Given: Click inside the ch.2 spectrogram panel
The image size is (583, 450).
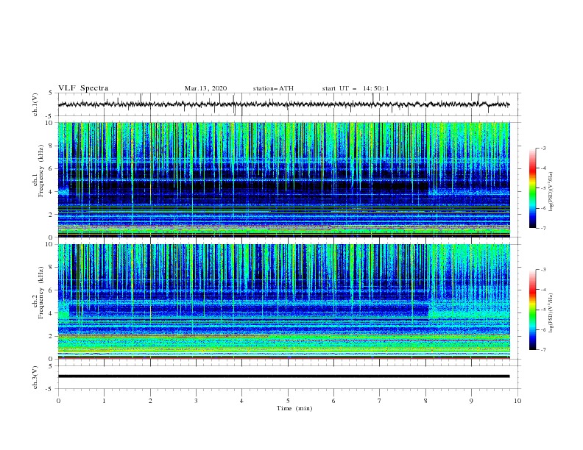Looking at the screenshot, I should click(283, 301).
